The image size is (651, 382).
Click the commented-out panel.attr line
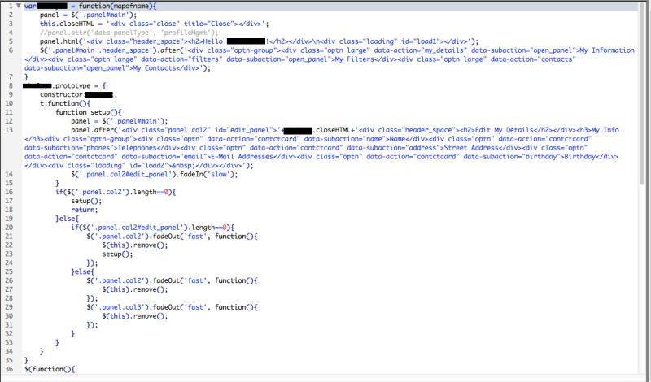coord(129,33)
